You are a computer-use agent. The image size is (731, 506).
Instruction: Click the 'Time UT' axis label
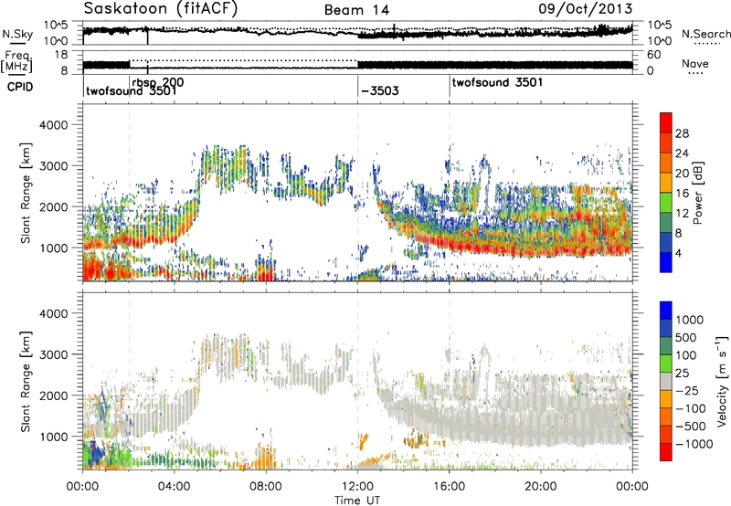pos(357,501)
